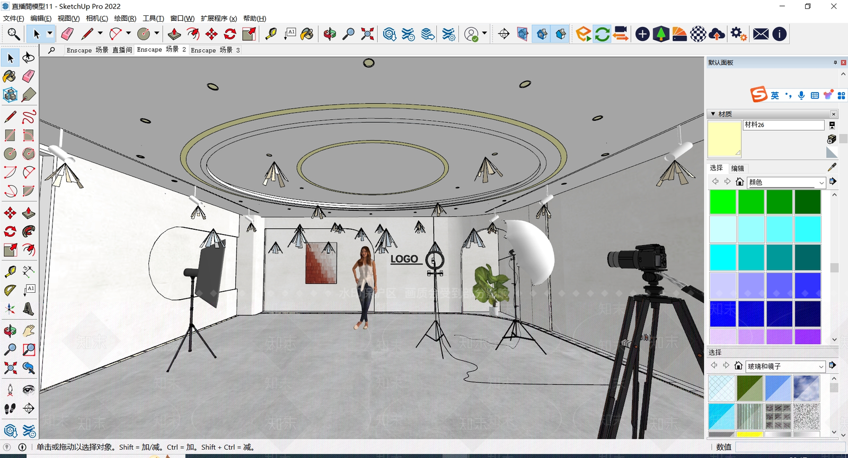Open the 相机(C) menu
848x458 pixels.
pos(97,18)
